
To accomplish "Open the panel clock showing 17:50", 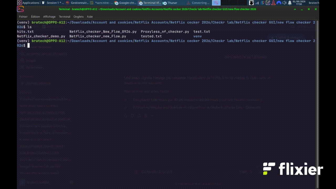I will tap(299, 3).
